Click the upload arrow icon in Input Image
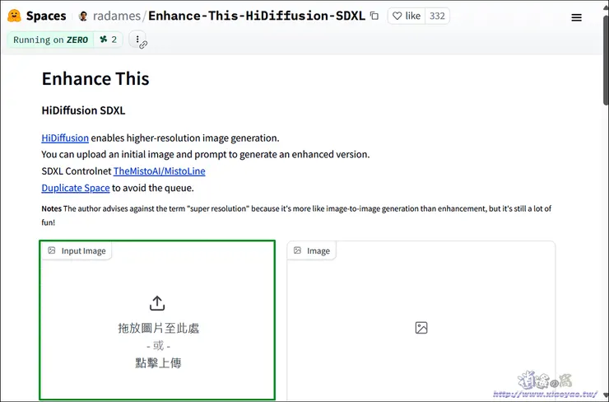The width and height of the screenshot is (609, 402). (x=157, y=303)
